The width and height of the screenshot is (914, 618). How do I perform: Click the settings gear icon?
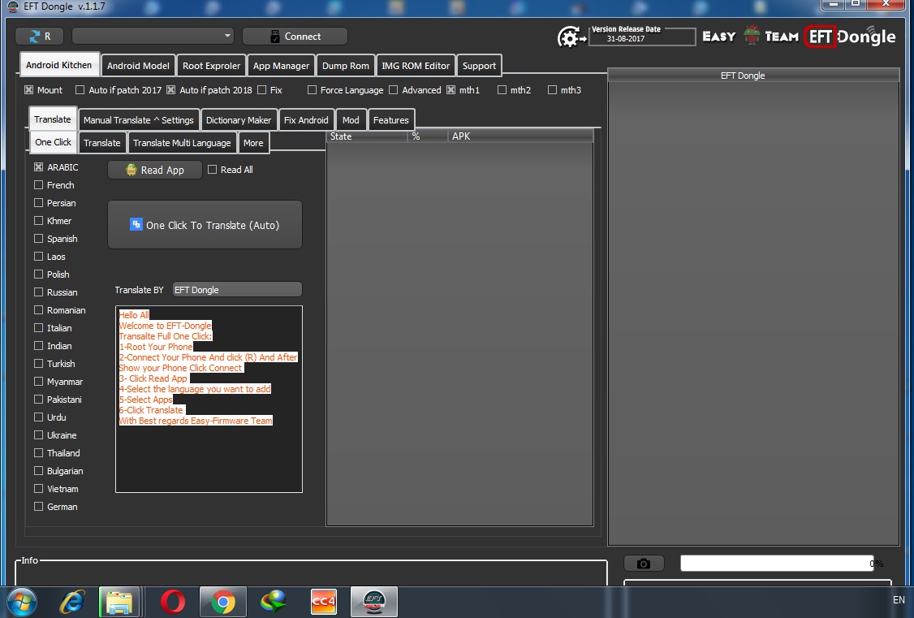point(570,37)
